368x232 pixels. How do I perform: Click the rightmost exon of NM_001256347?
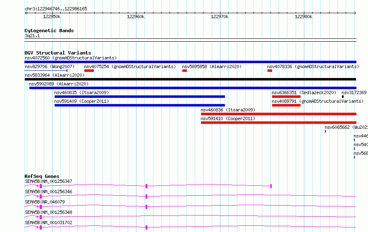coord(271,186)
